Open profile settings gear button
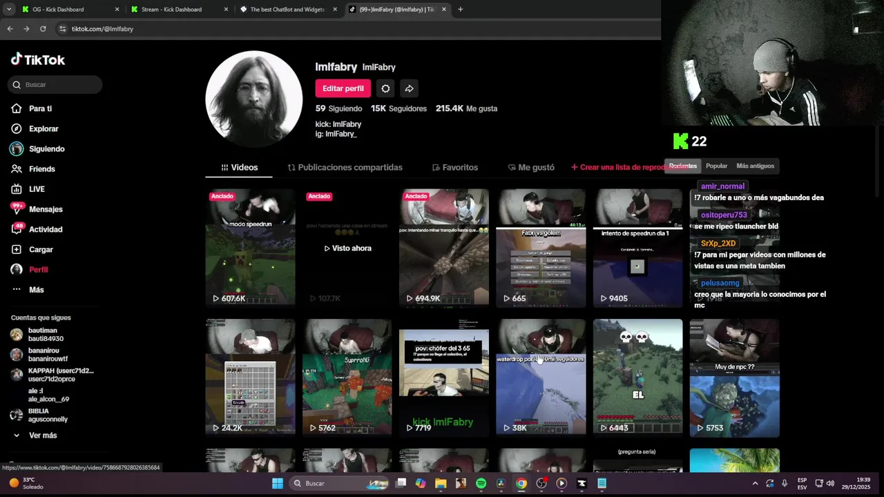 point(385,88)
